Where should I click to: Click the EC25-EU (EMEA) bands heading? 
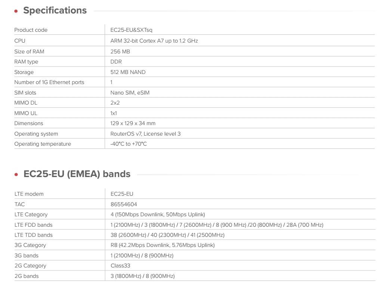pos(77,174)
